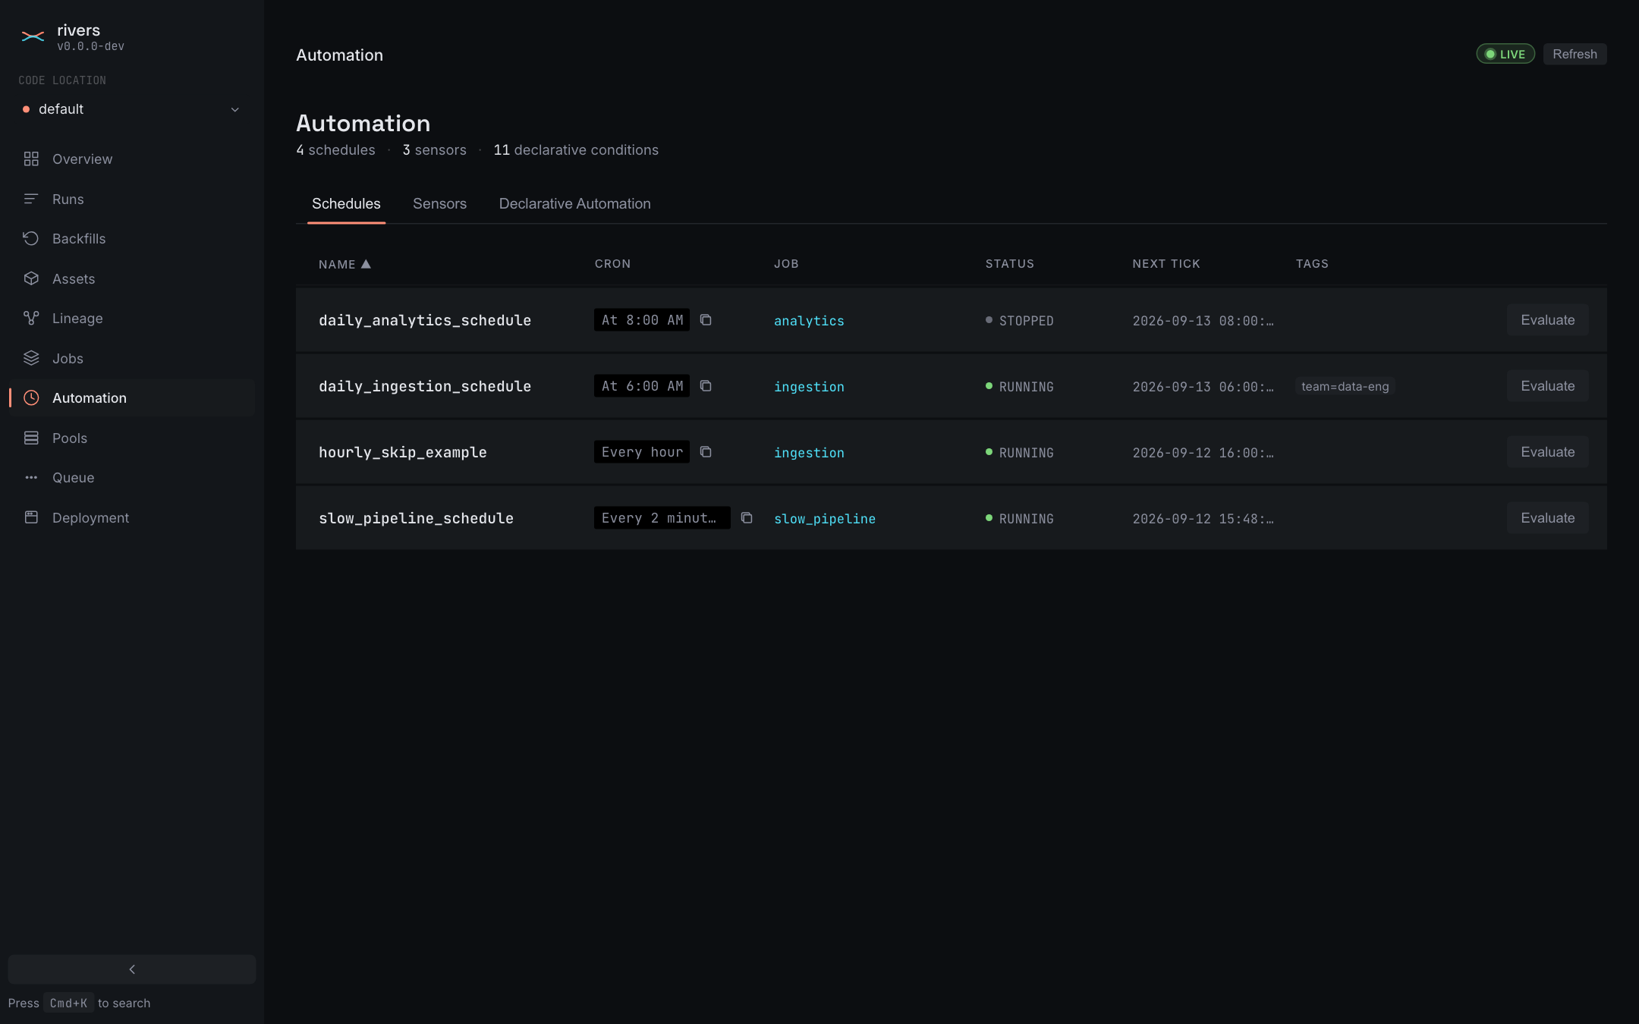The image size is (1639, 1024).
Task: Switch to the Sensors tab
Action: [x=439, y=203]
